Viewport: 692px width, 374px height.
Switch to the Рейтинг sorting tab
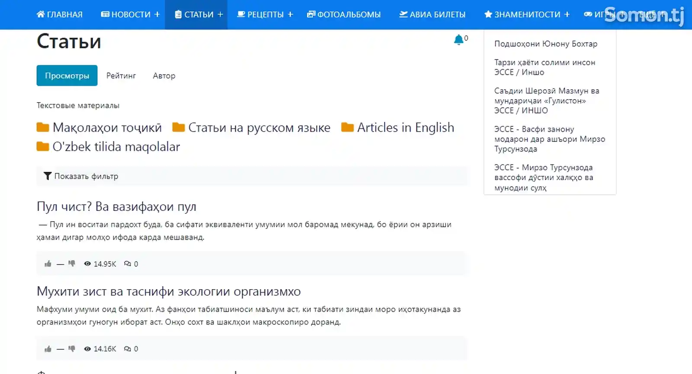121,75
